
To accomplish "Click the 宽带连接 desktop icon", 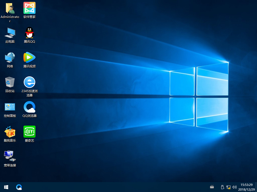I will (10, 156).
